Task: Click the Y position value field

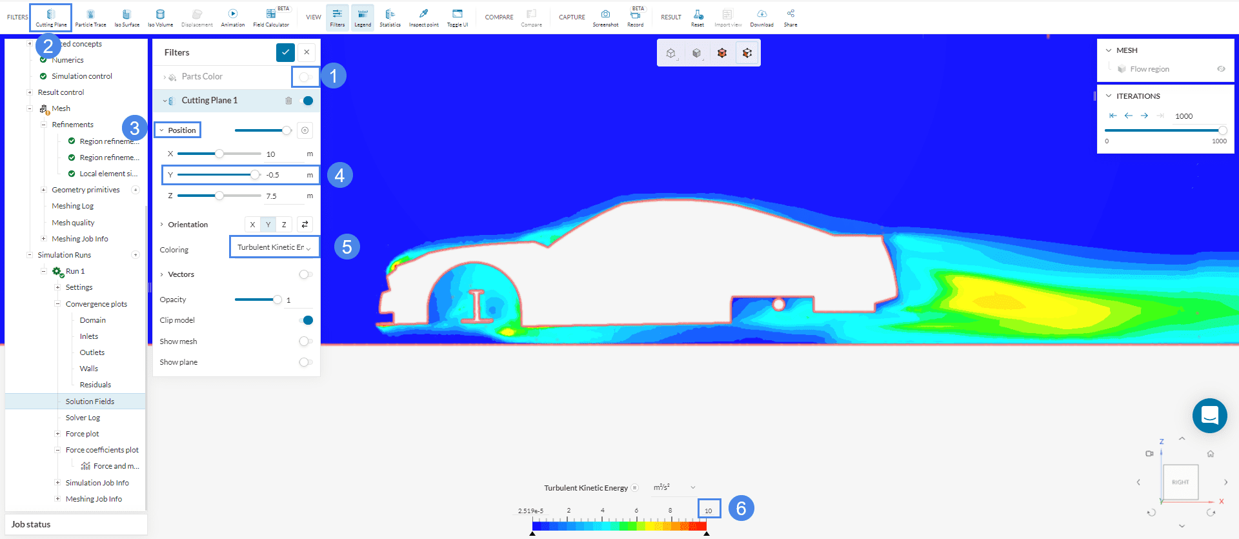Action: tap(283, 175)
